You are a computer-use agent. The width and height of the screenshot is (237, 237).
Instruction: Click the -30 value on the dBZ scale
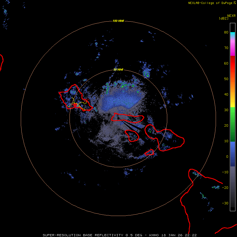225,203
